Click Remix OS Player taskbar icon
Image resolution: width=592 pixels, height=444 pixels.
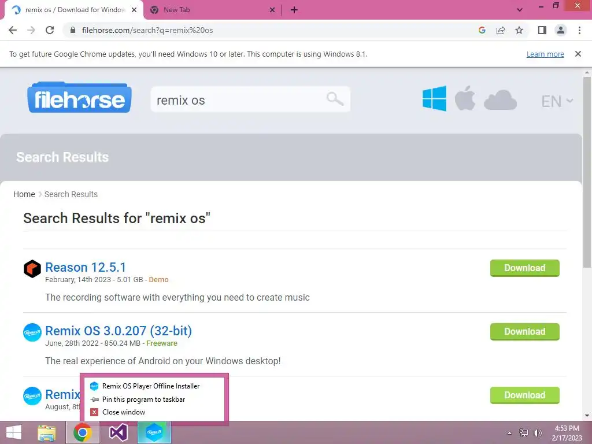point(154,432)
